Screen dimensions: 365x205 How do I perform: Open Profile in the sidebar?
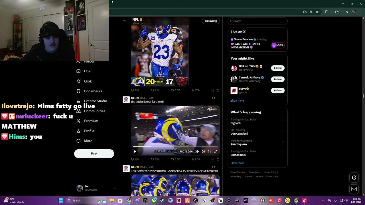(85, 131)
